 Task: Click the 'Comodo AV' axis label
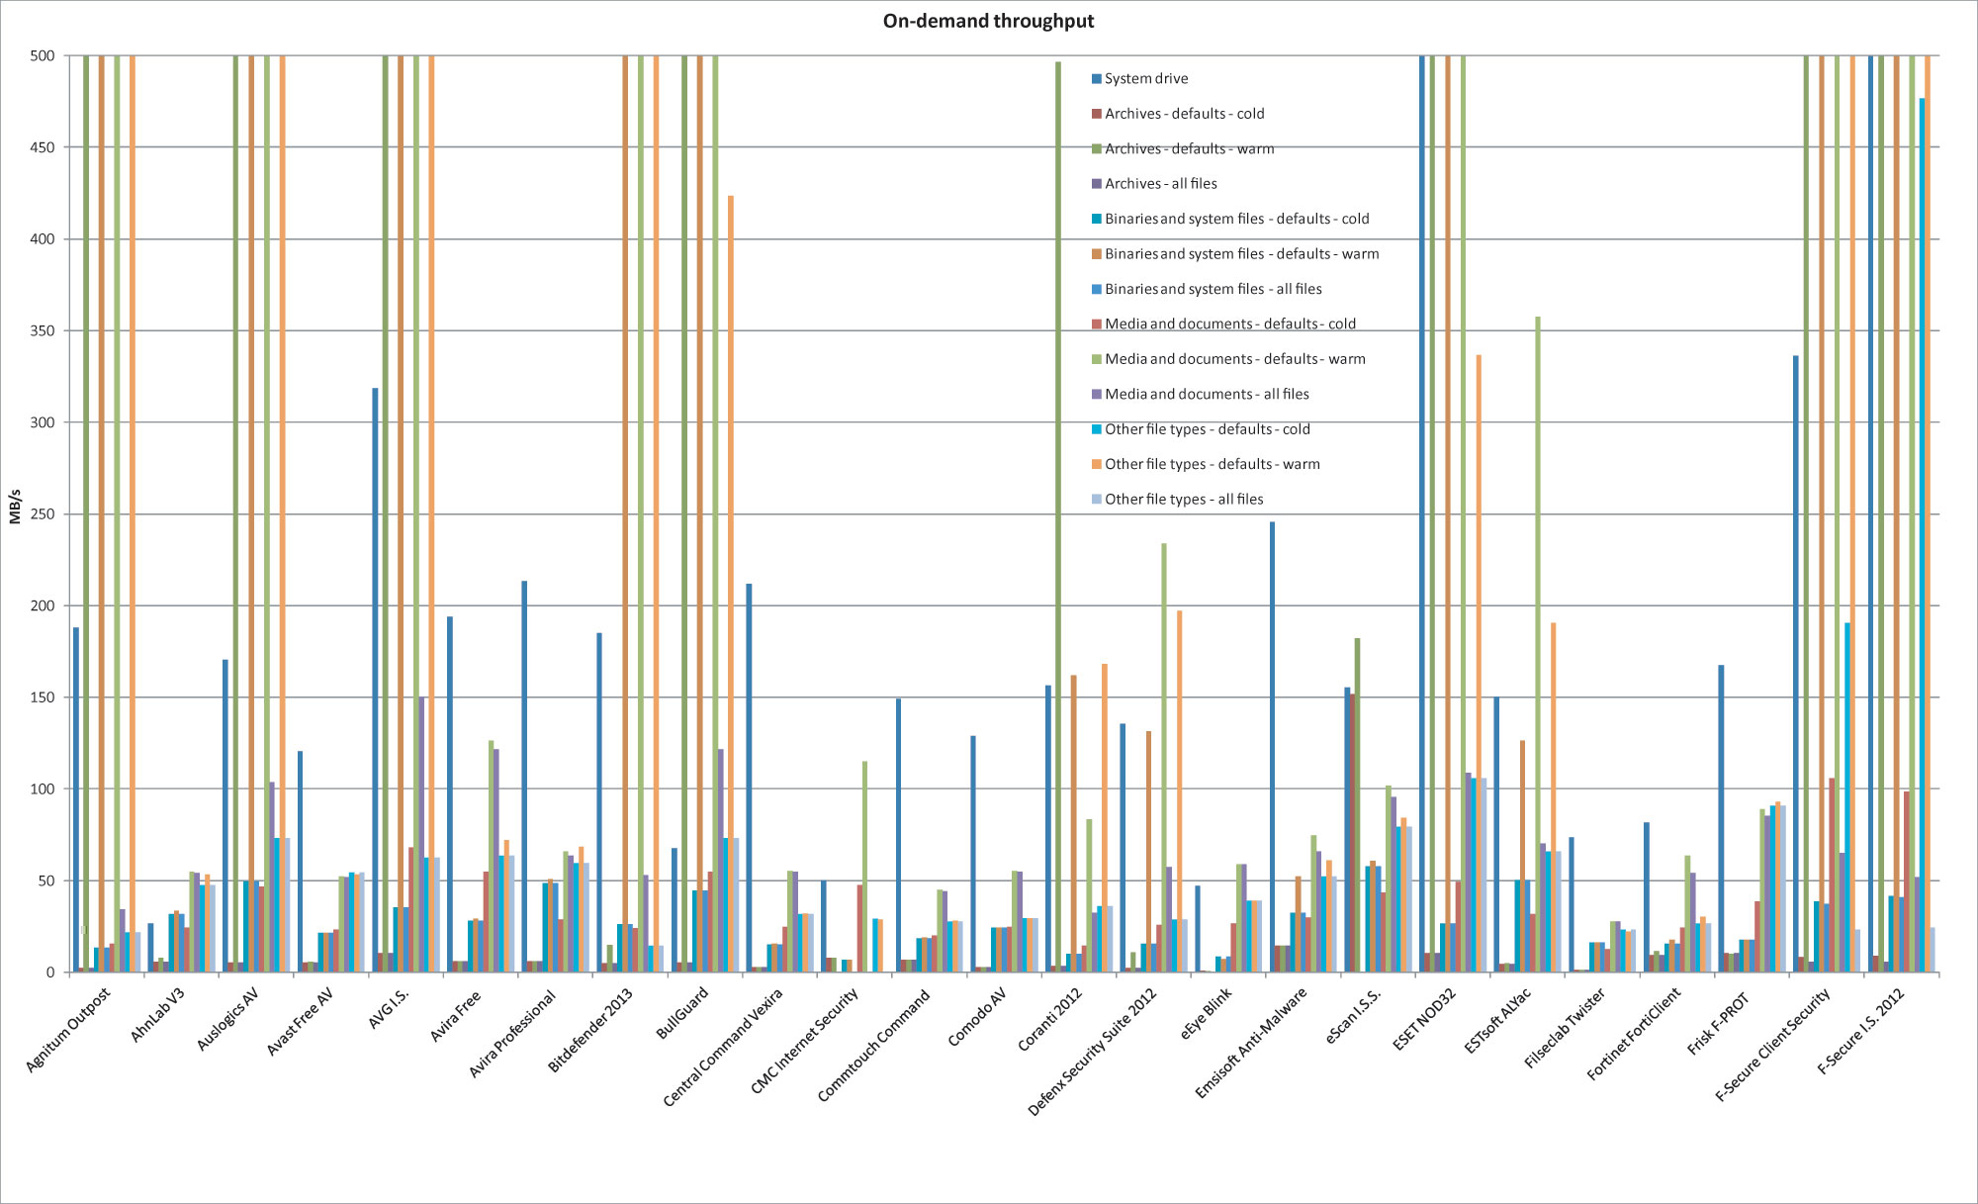pyautogui.click(x=978, y=1016)
